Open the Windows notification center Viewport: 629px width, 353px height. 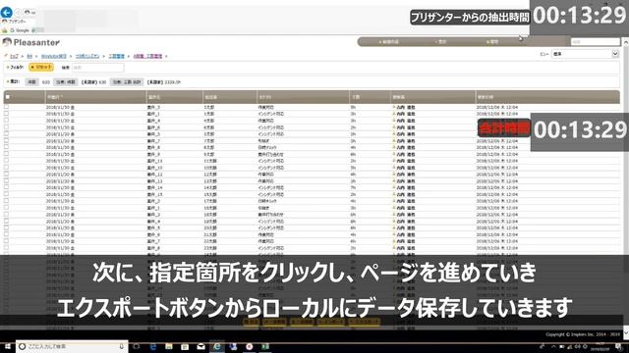tap(618, 346)
